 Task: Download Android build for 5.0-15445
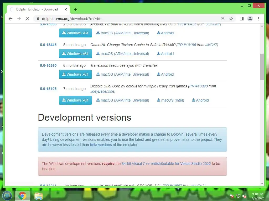pyautogui.click(x=165, y=54)
